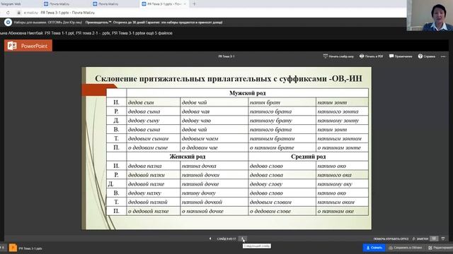
Task: Click the attachment file names header
Action: (x=86, y=33)
